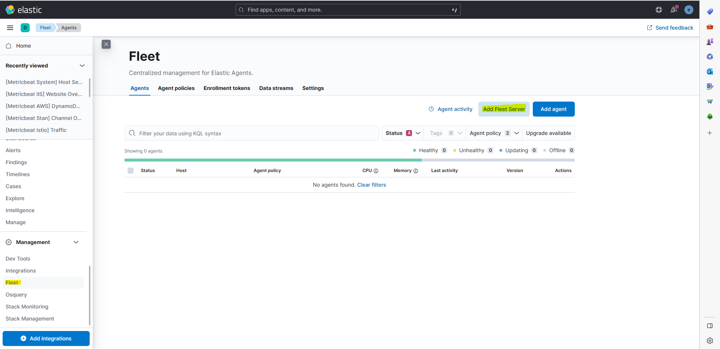Open the browser sidebar settings gear

710,341
